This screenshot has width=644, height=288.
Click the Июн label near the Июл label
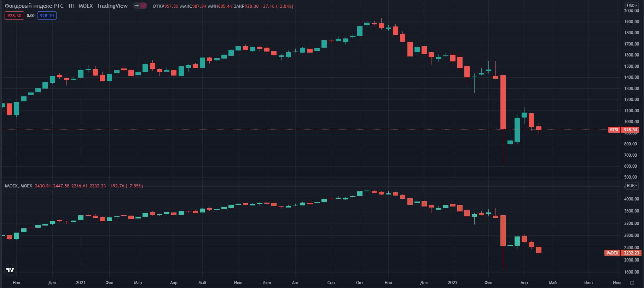pos(588,283)
